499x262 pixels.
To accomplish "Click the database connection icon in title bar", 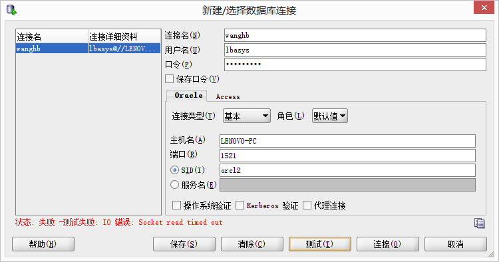I will pyautogui.click(x=11, y=10).
